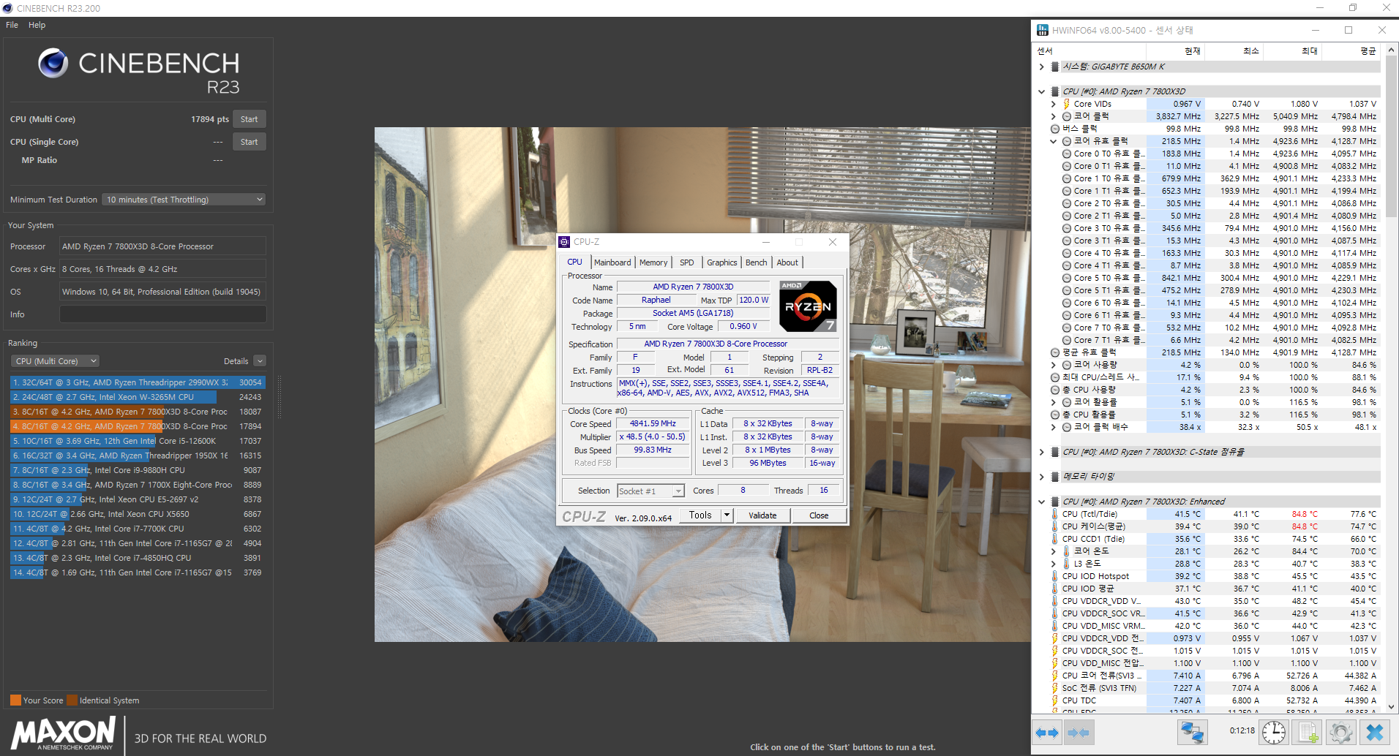The height and width of the screenshot is (756, 1399).
Task: Click lightning icon beside SoC current row
Action: pyautogui.click(x=1054, y=688)
